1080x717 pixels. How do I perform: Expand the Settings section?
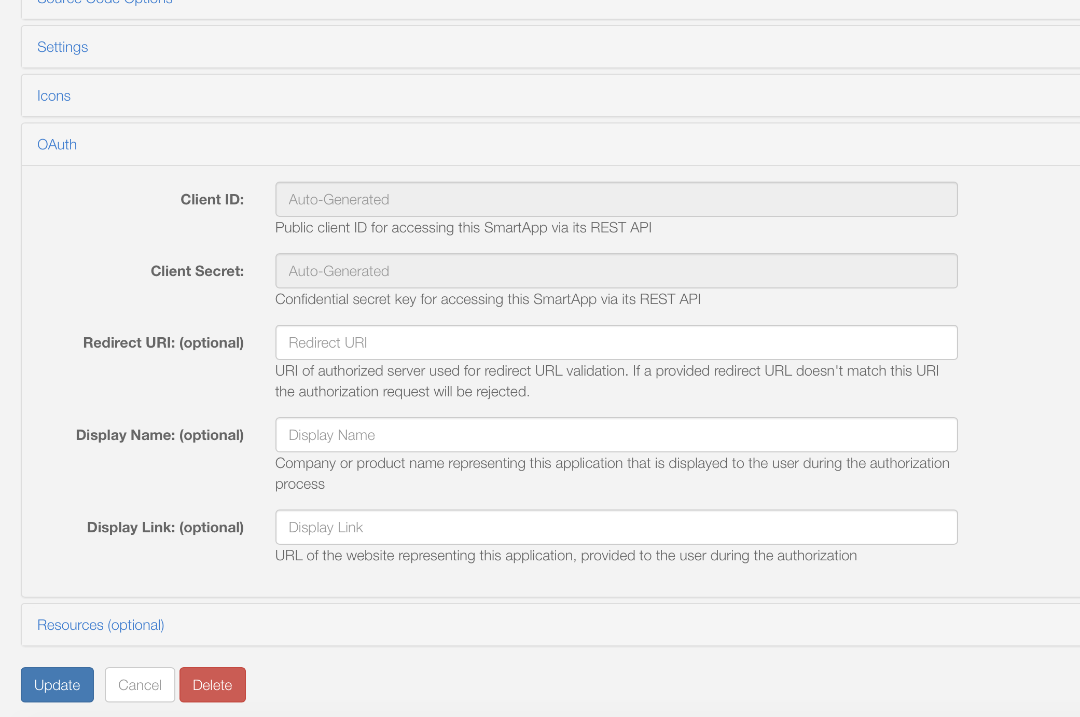pyautogui.click(x=63, y=47)
